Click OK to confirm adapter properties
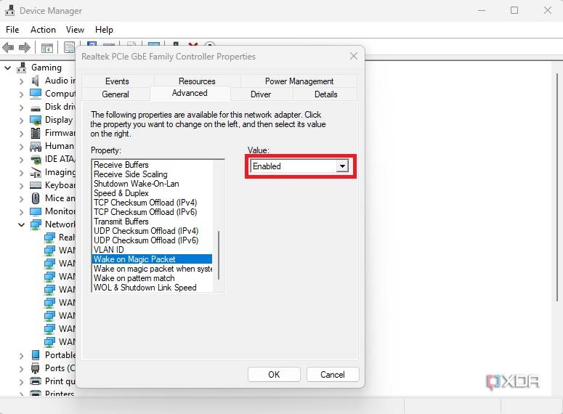This screenshot has width=563, height=414. (x=274, y=375)
